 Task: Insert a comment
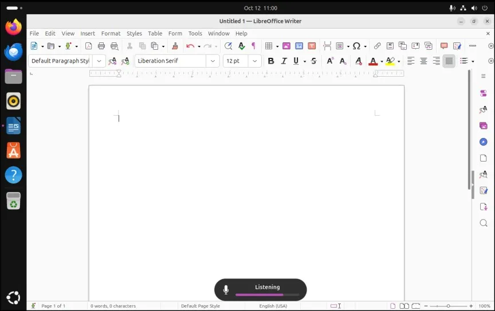point(444,46)
